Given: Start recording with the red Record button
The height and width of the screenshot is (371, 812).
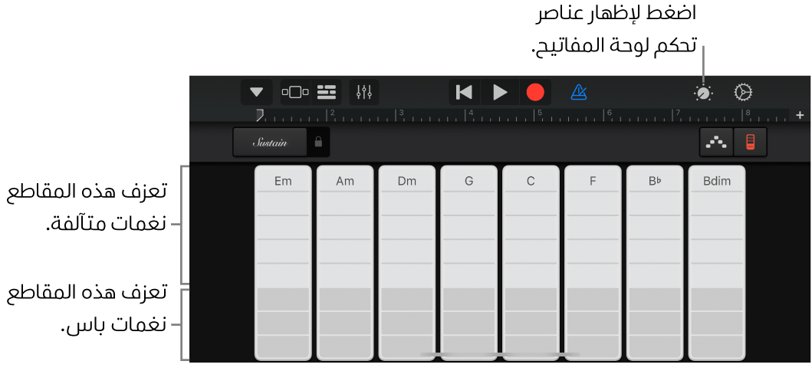Looking at the screenshot, I should click(535, 92).
